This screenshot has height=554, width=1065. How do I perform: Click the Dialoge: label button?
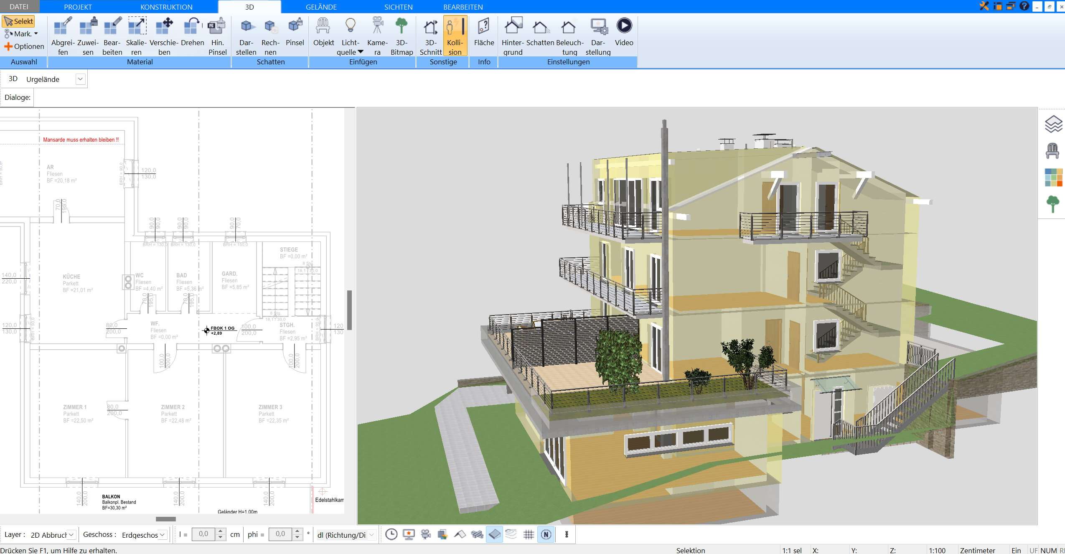(x=17, y=97)
